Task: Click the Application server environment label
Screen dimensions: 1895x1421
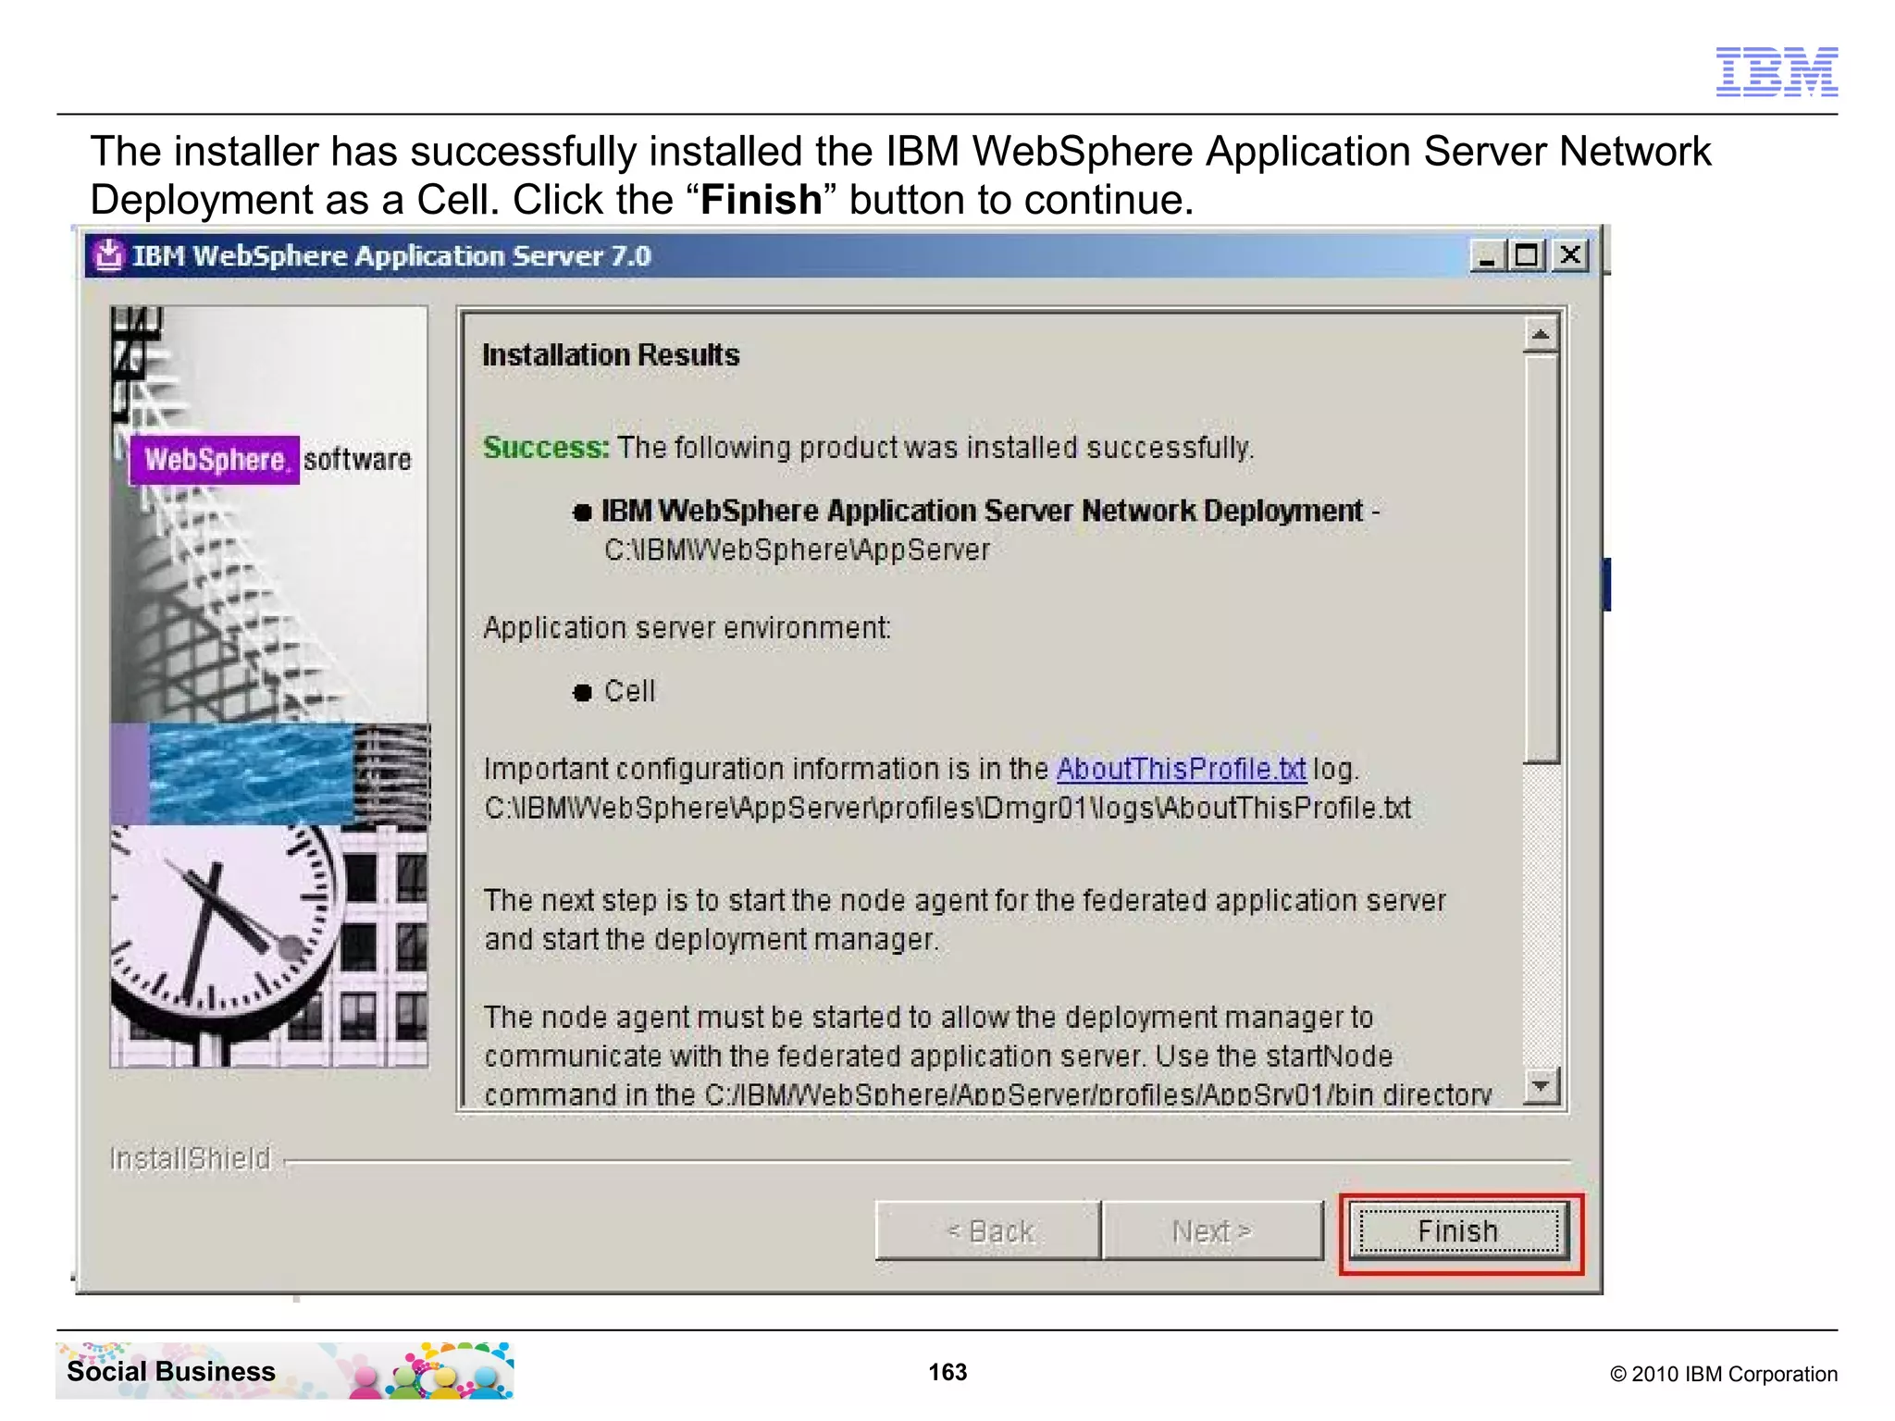Action: 687,628
